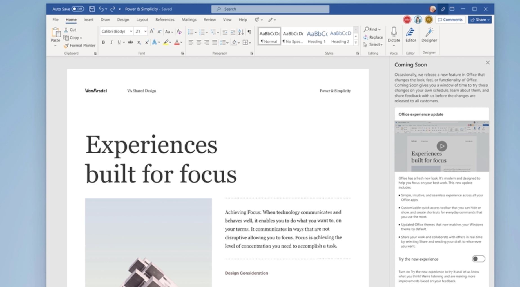Open the font size dropdown
The height and width of the screenshot is (287, 520).
pos(145,31)
